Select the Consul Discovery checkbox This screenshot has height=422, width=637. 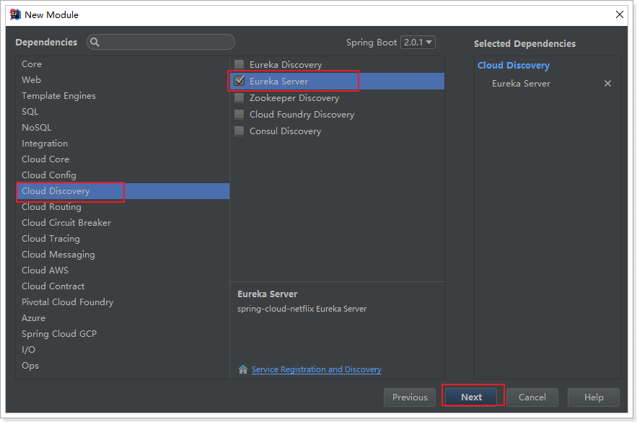[x=240, y=131]
